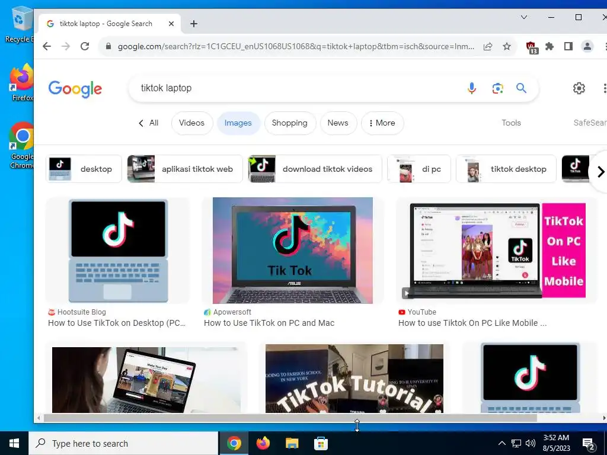Switch to the All results tab
607x455 pixels.
pyautogui.click(x=149, y=123)
